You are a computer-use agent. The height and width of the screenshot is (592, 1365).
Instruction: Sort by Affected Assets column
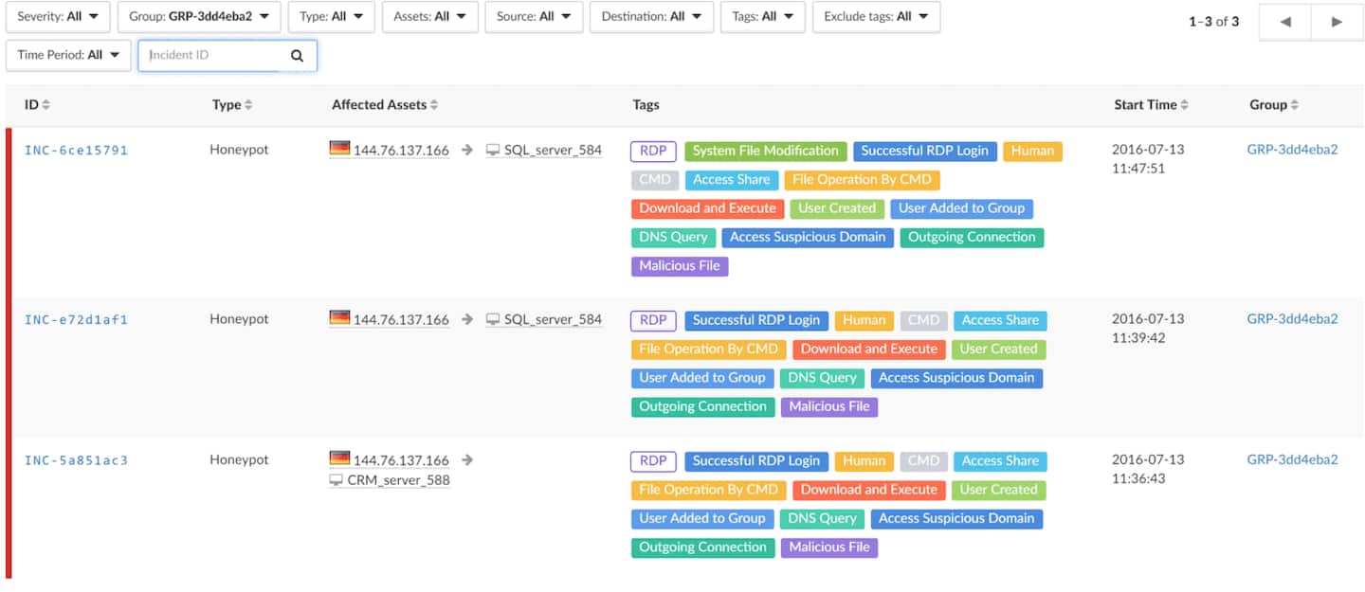385,105
